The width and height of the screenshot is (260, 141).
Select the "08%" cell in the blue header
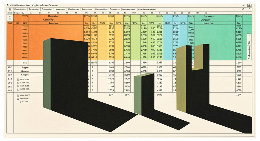pyautogui.click(x=167, y=23)
